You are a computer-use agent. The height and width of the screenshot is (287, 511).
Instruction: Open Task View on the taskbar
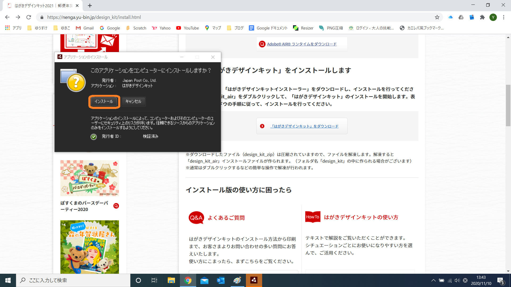(x=154, y=280)
